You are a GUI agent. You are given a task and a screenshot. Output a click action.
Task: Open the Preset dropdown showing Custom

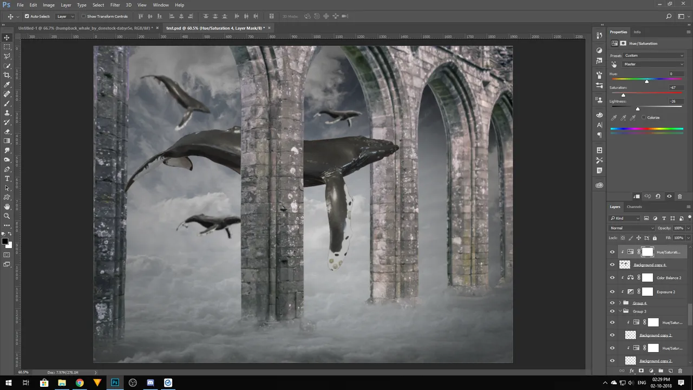coord(654,55)
